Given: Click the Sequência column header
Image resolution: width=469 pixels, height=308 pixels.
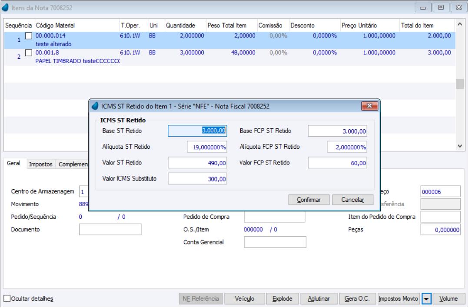Looking at the screenshot, I should tap(19, 25).
